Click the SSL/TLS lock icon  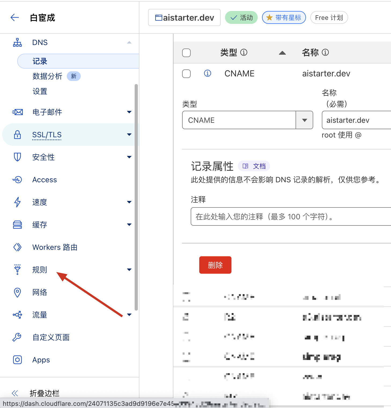coord(17,135)
